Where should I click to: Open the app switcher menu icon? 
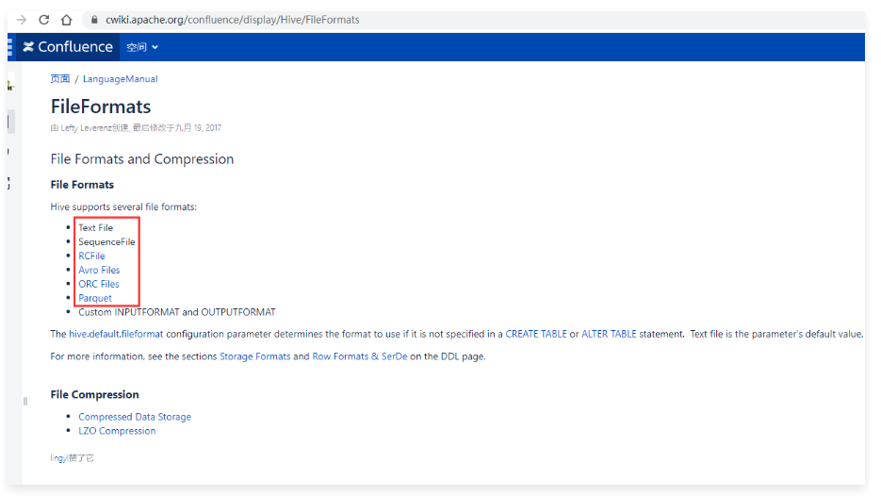coord(9,46)
